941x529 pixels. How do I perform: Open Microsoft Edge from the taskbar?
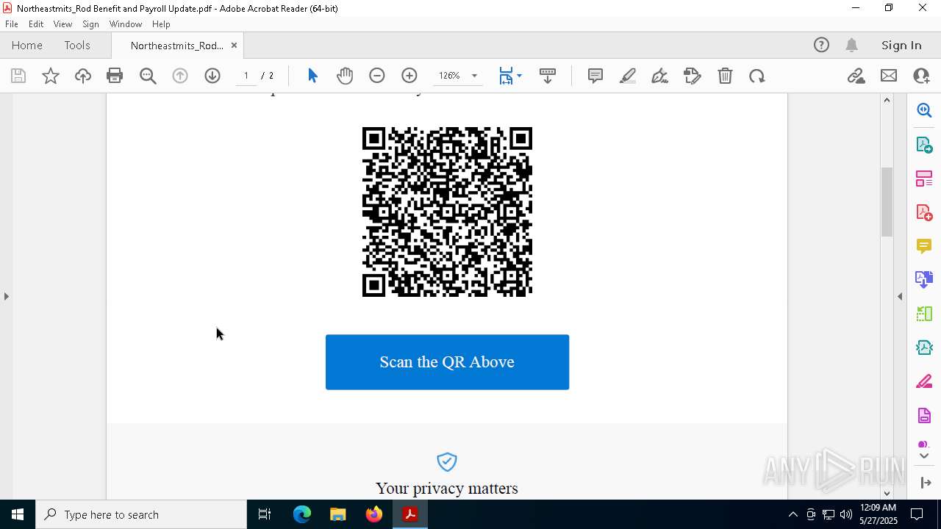coord(302,514)
